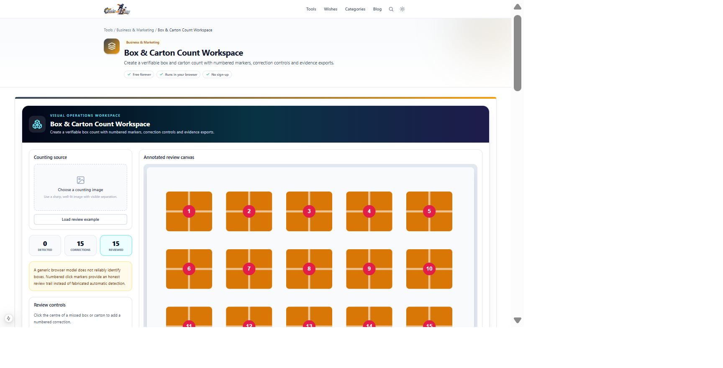This screenshot has width=723, height=368.
Task: Open the Categories menu item
Action: [x=355, y=9]
